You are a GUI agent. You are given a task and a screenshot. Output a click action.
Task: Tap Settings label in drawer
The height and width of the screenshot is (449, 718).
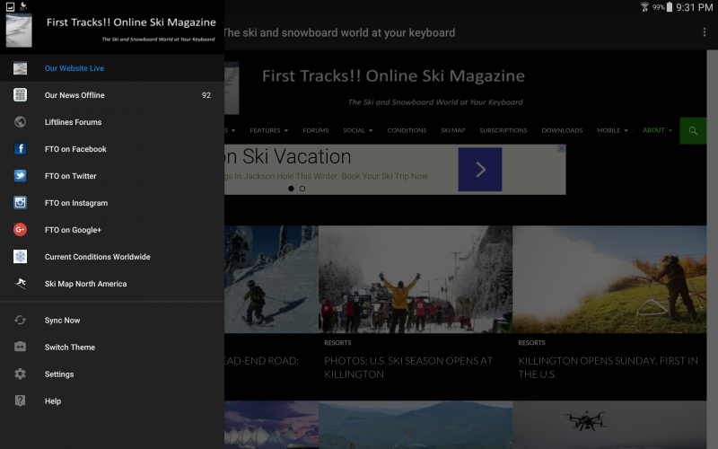tap(59, 374)
